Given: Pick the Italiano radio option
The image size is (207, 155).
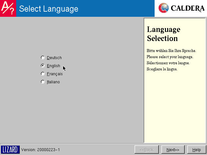Looking at the screenshot, I should click(43, 82).
